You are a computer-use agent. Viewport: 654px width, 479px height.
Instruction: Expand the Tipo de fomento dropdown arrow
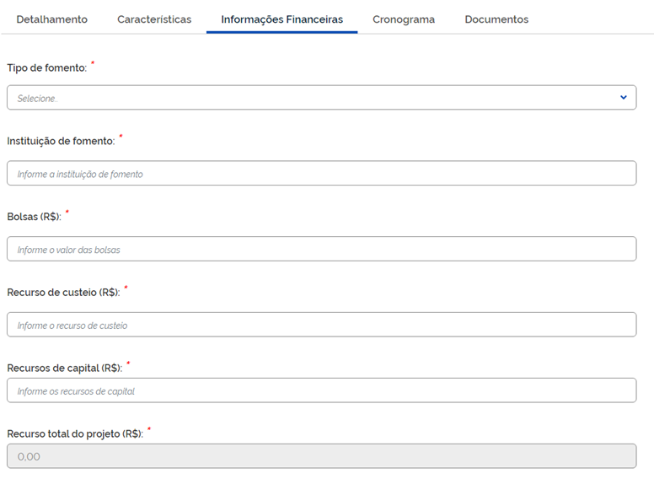(x=624, y=98)
